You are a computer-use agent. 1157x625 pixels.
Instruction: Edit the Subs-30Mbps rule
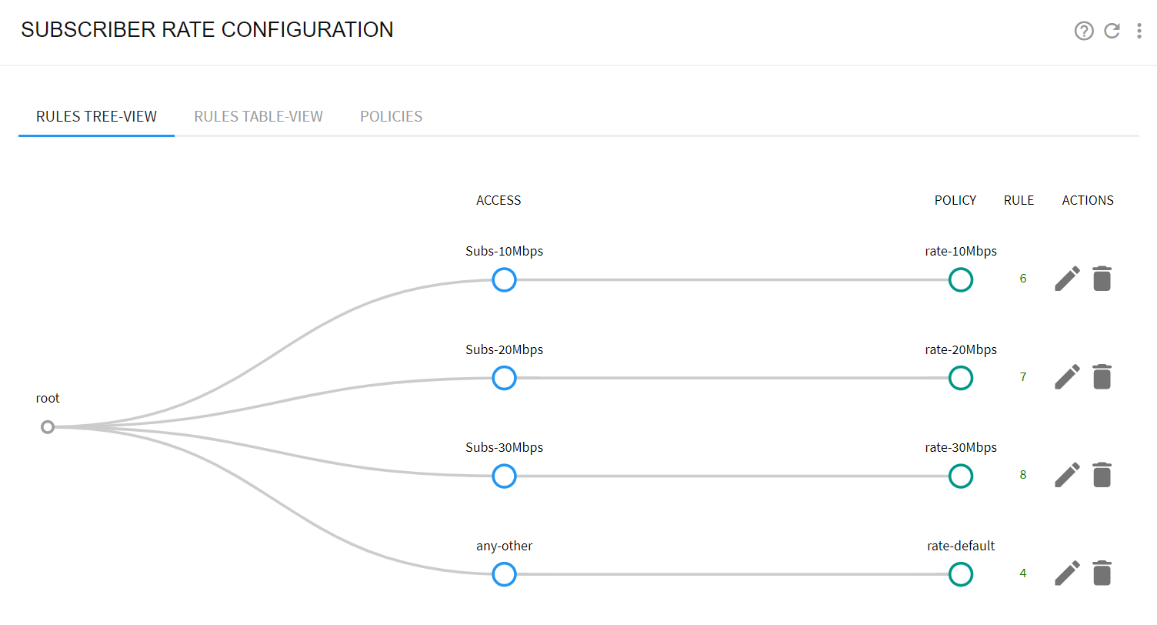(x=1067, y=475)
